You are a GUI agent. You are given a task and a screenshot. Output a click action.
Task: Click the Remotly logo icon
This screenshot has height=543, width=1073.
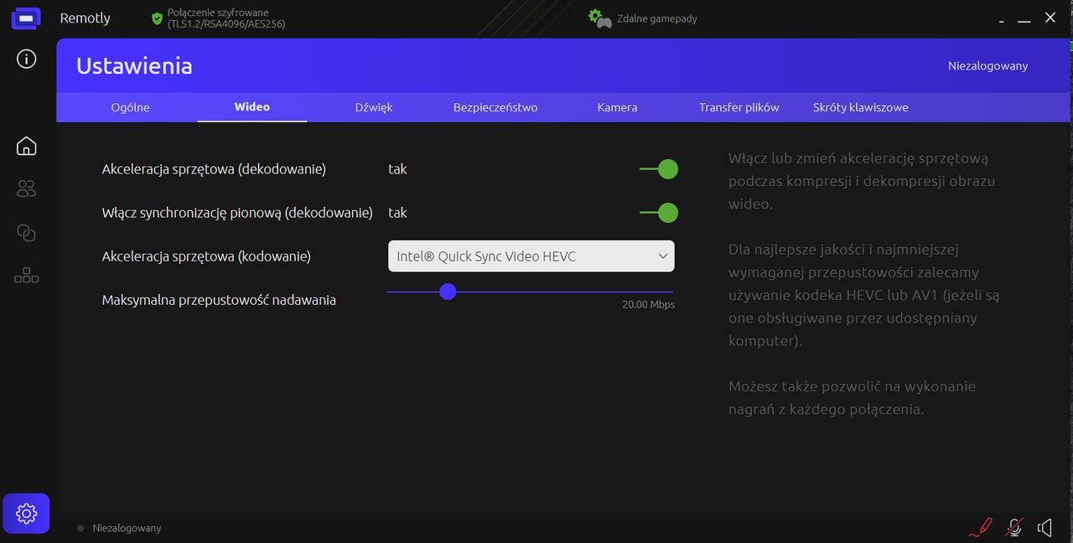pyautogui.click(x=26, y=18)
